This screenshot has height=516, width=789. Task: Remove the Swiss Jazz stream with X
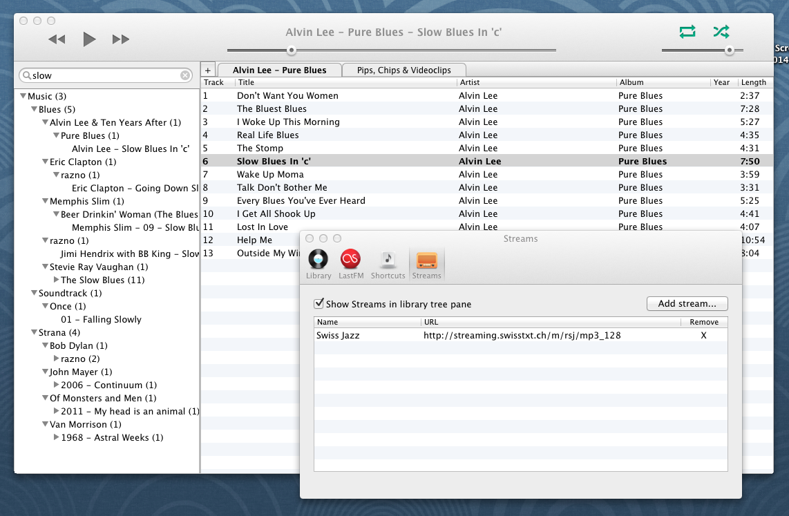[x=703, y=336]
